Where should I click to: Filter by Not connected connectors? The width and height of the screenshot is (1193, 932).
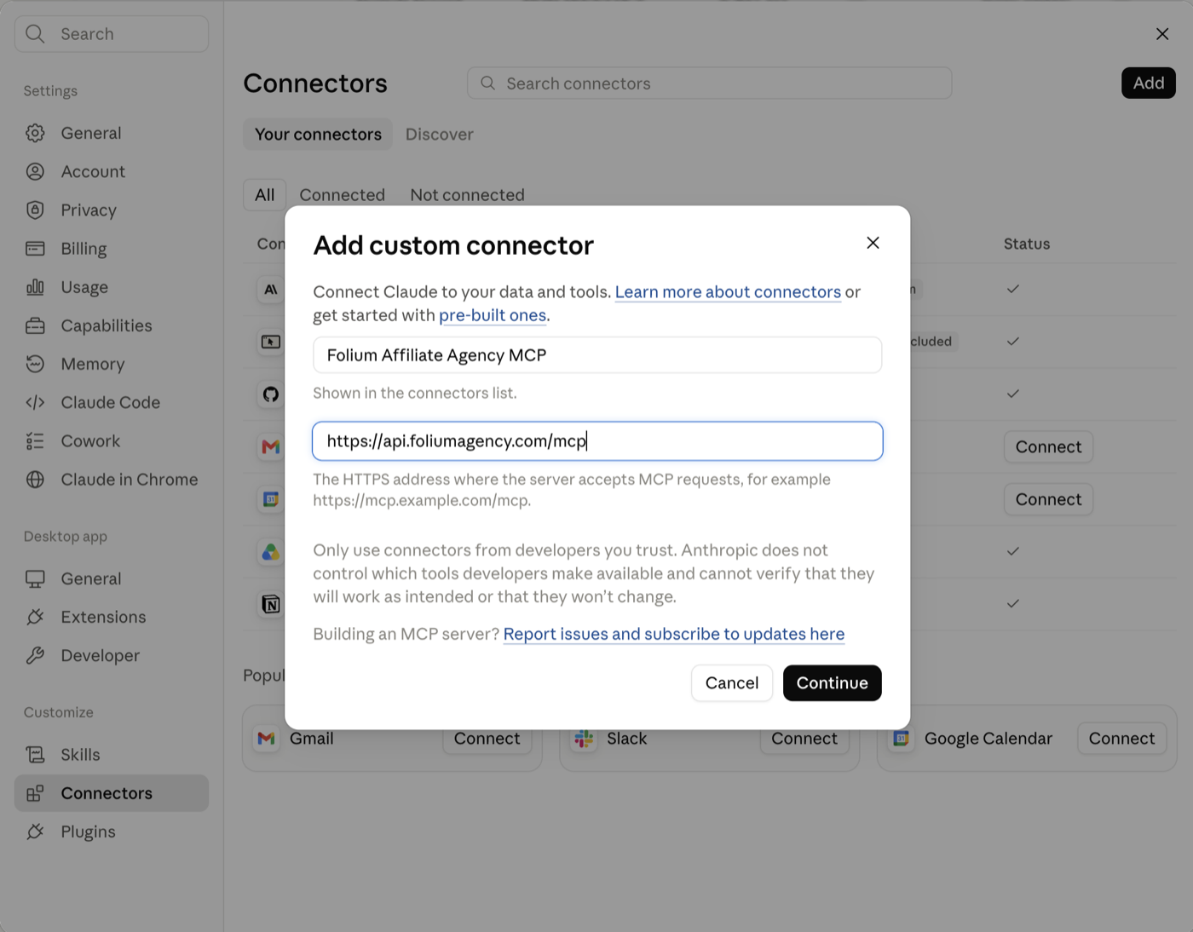coord(467,195)
